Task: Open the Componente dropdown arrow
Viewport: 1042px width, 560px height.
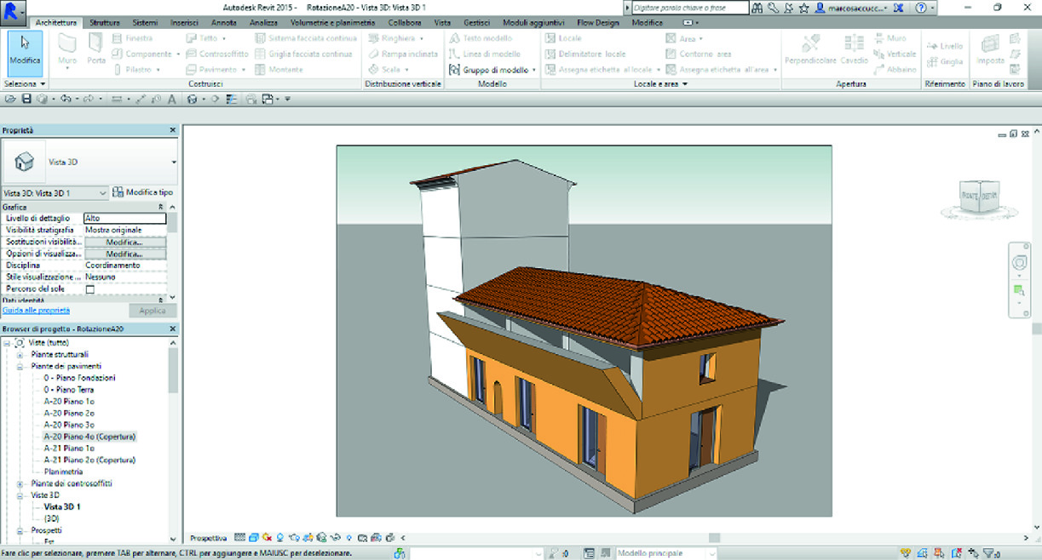Action: 179,54
